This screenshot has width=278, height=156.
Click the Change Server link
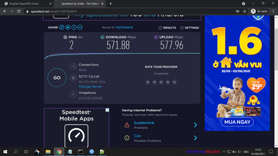tap(90, 87)
